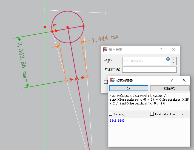Close the insert length dialog
The height and width of the screenshot is (150, 194).
[x=173, y=49]
